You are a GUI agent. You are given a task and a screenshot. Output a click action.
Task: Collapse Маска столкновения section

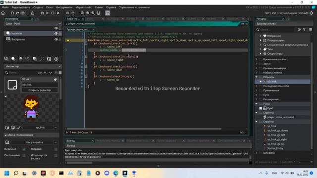(x=5, y=135)
